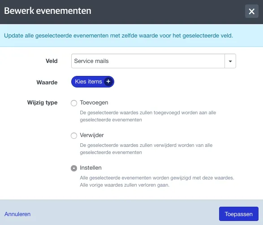Viewport: 263px width, 225px height.
Task: Click the Kies items button
Action: [x=93, y=82]
